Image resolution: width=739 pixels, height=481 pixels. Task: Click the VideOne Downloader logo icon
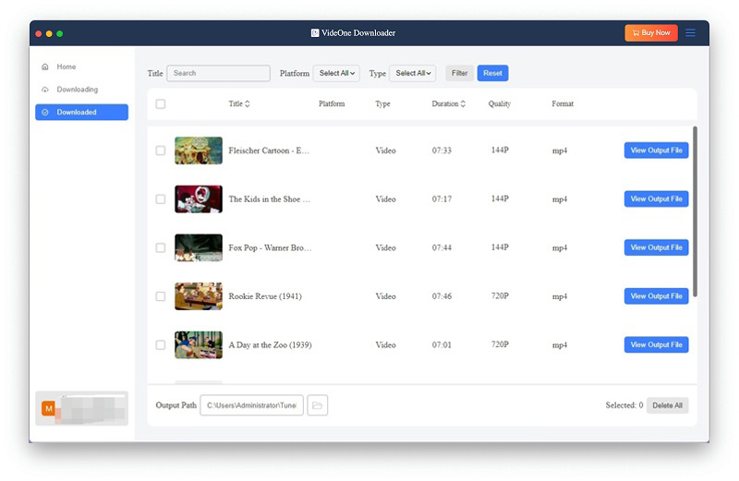point(315,33)
